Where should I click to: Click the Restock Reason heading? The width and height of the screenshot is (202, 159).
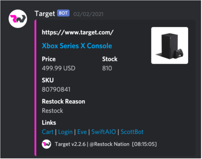coord(63,101)
